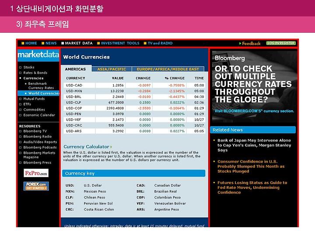Viewport: 315px width, 236px height.
Task: Select MARKET DATA in top navigation
Action: click(x=77, y=43)
